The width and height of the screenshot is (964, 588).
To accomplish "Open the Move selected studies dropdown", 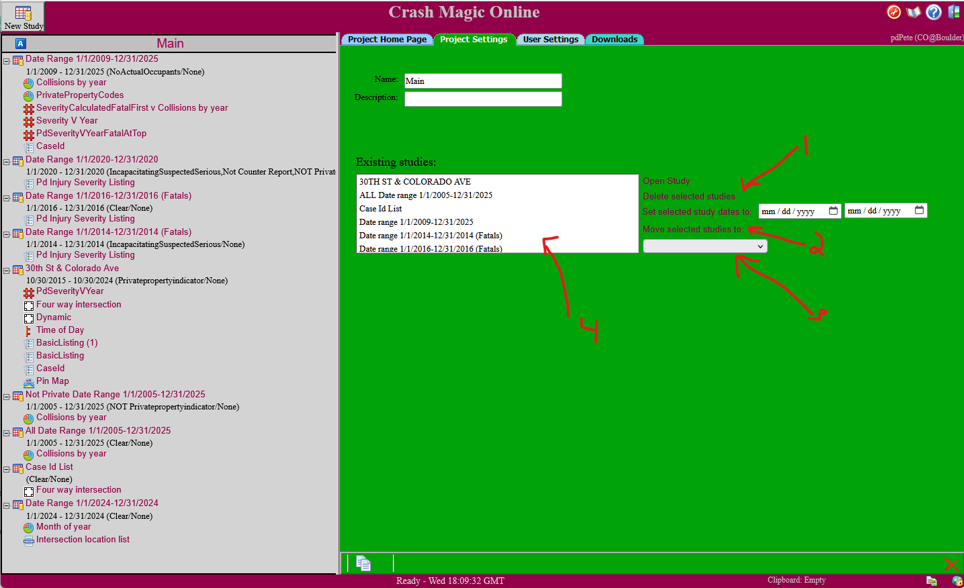I will coord(705,246).
